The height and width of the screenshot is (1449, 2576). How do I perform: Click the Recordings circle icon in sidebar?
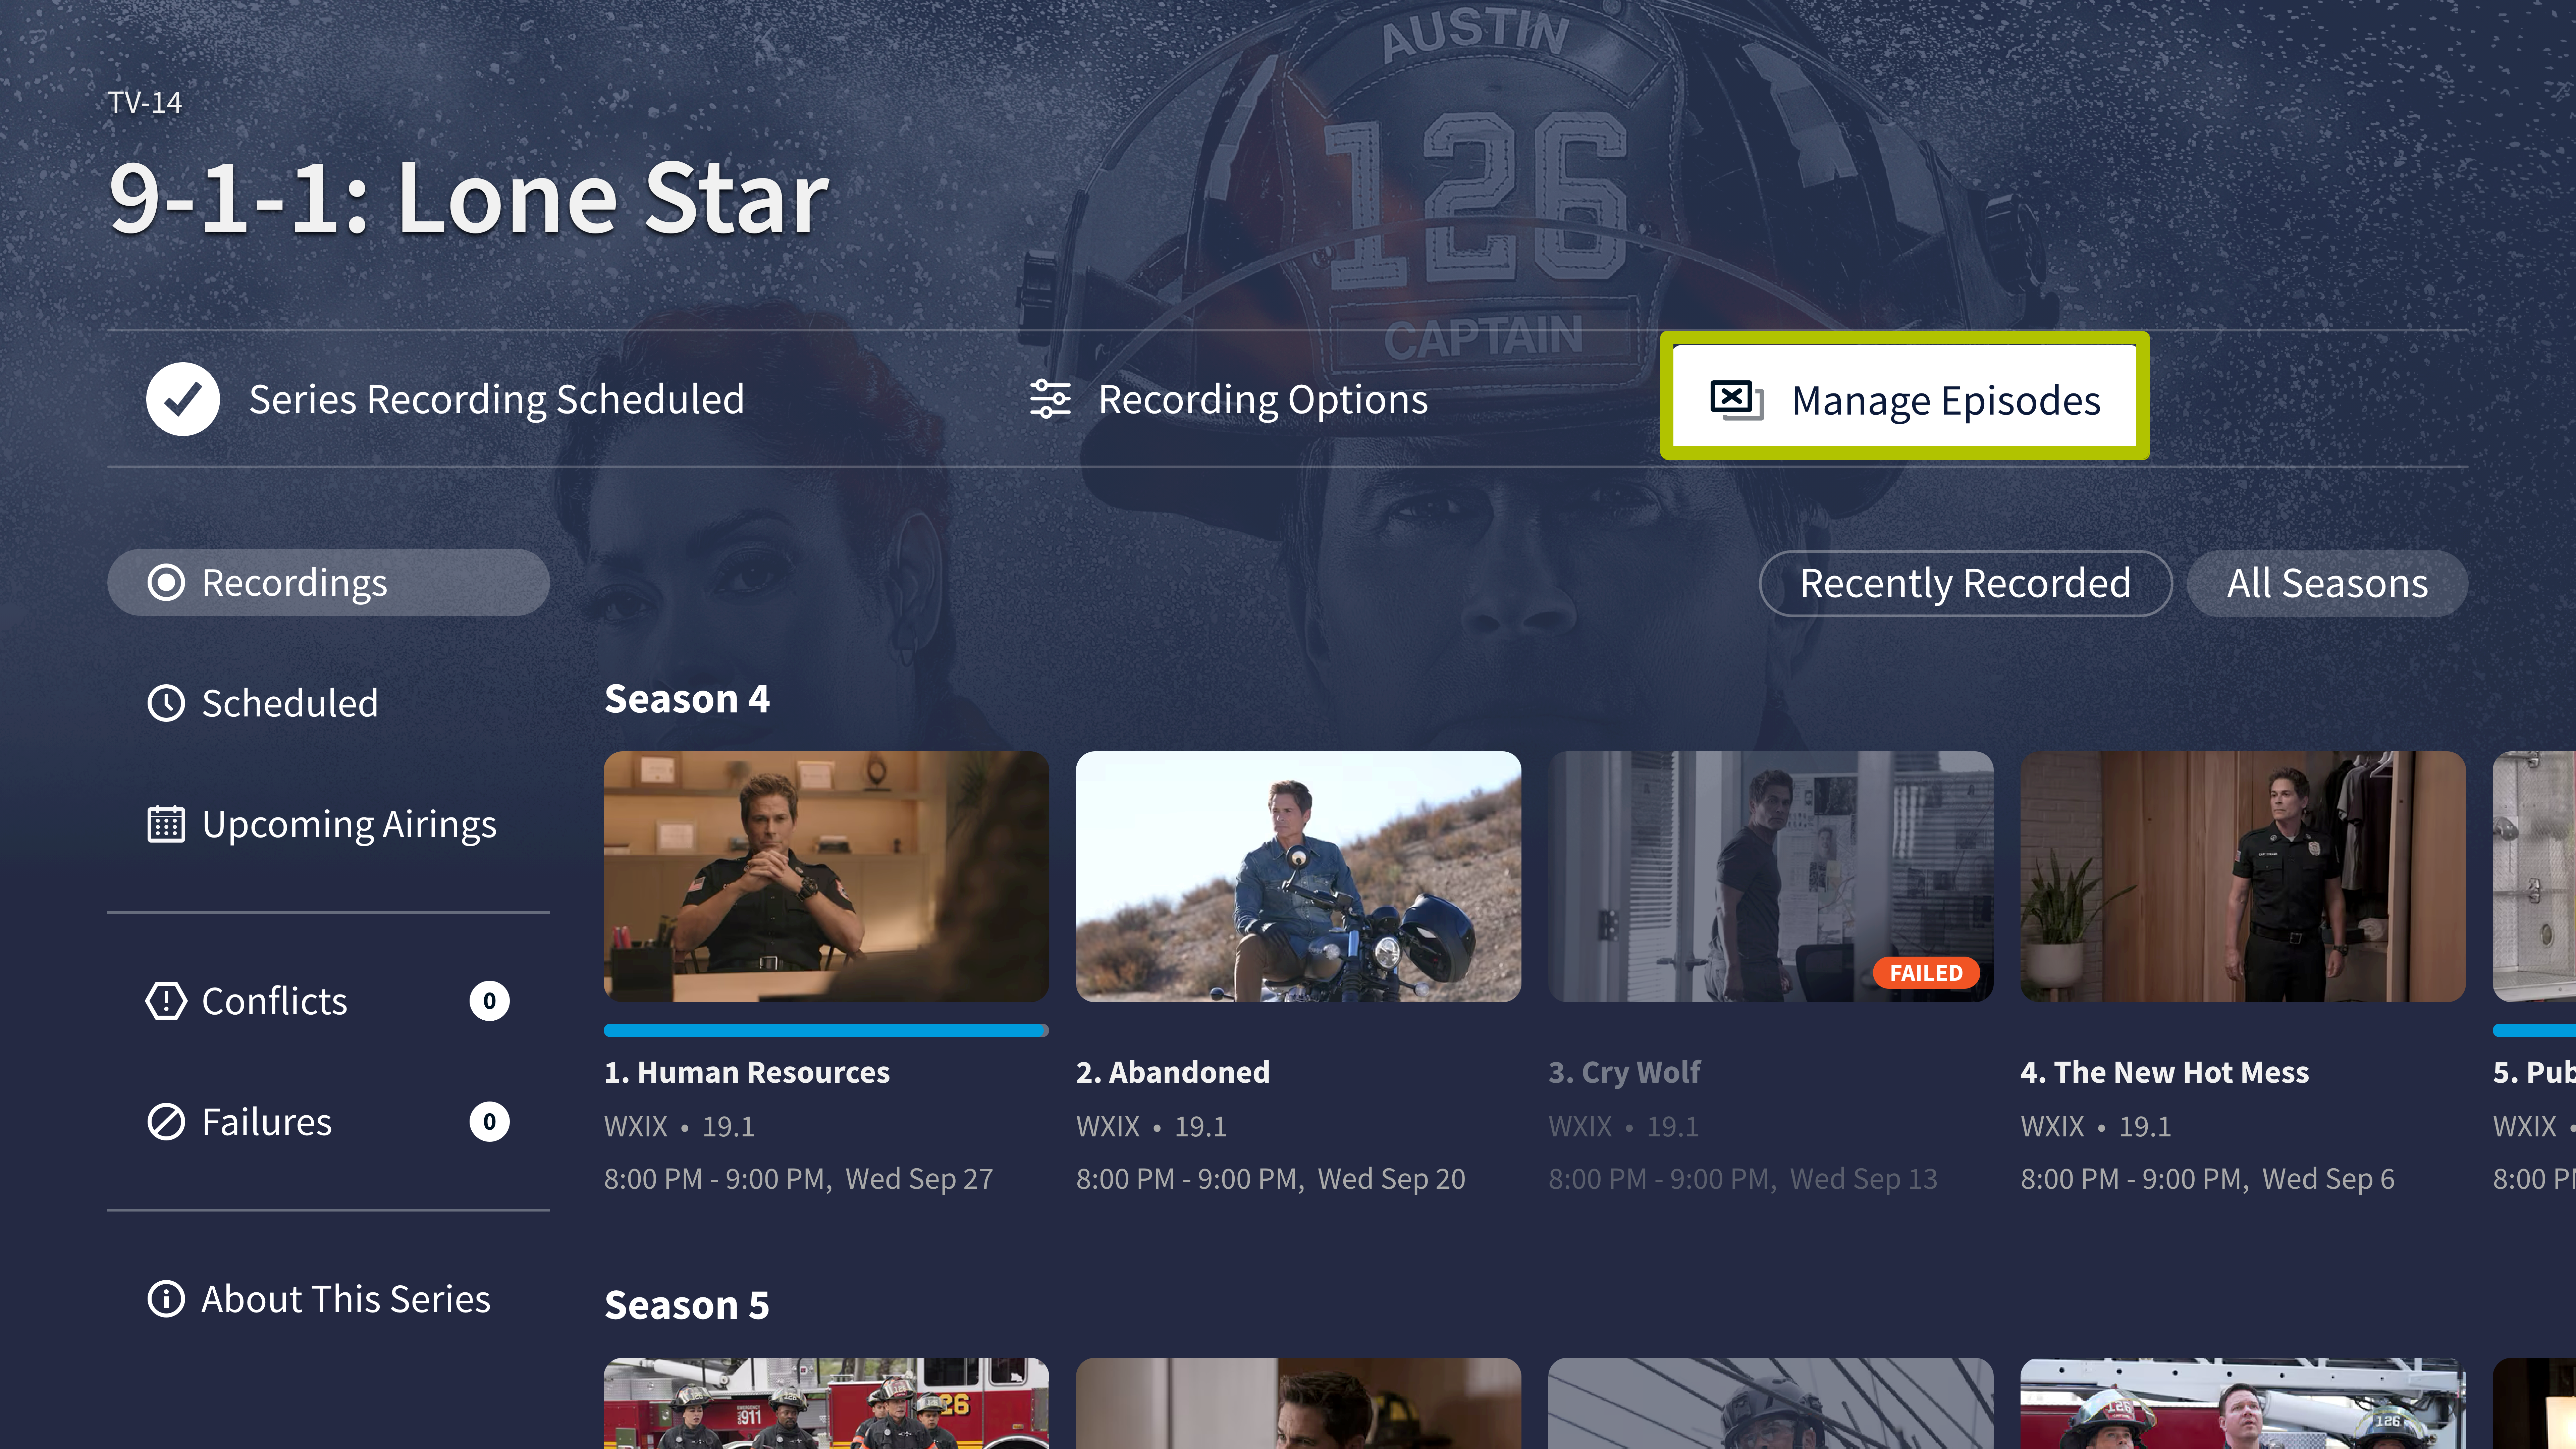pos(166,582)
